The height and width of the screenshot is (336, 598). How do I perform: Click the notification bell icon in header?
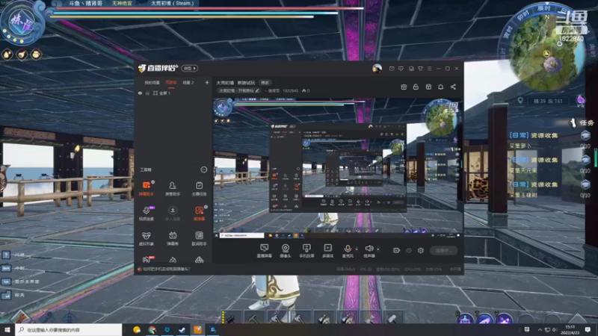point(440,87)
